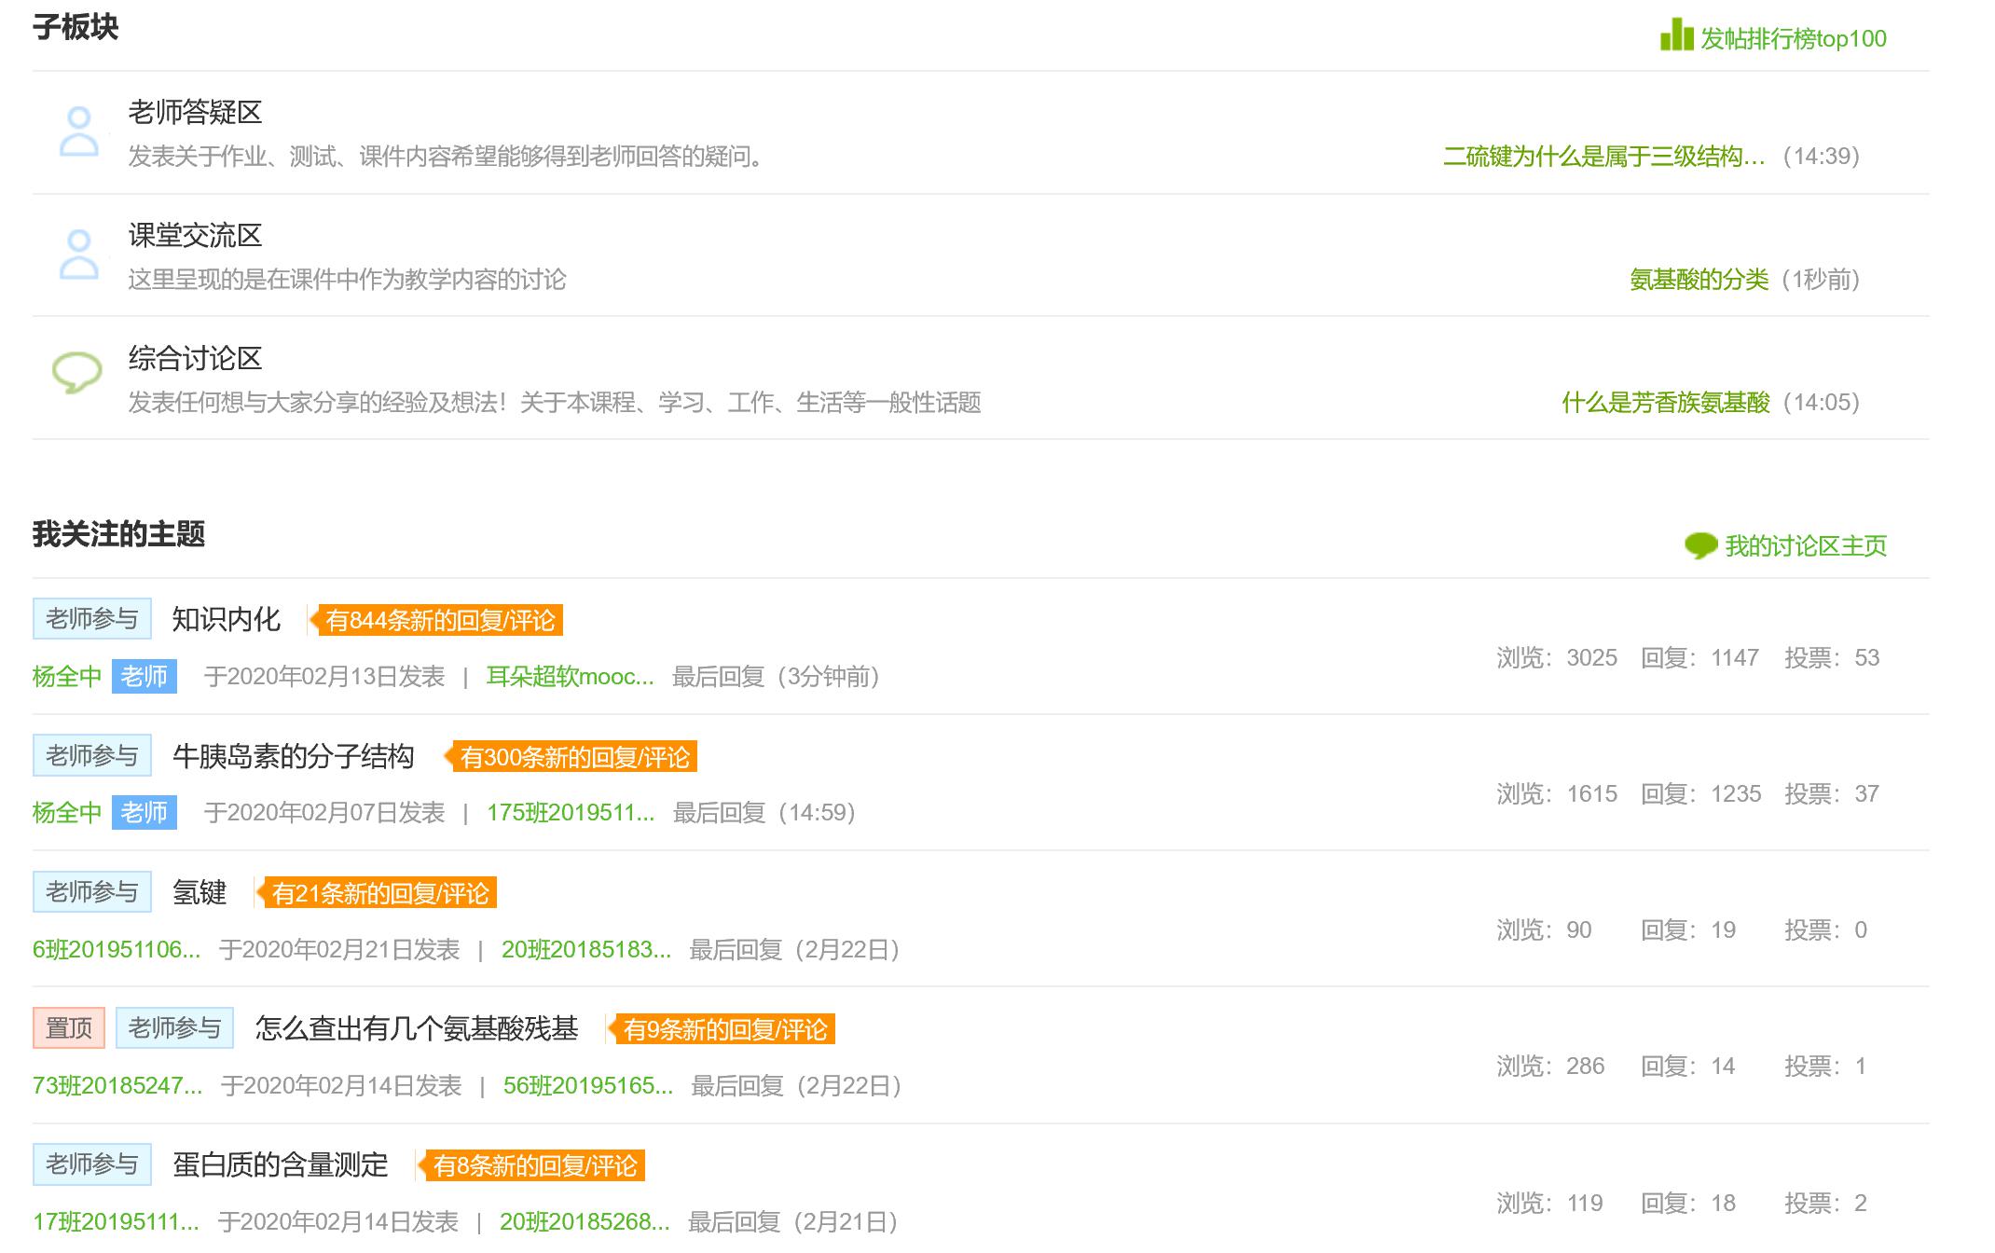
Task: Click the 老师答疑区 person icon
Action: [x=79, y=131]
